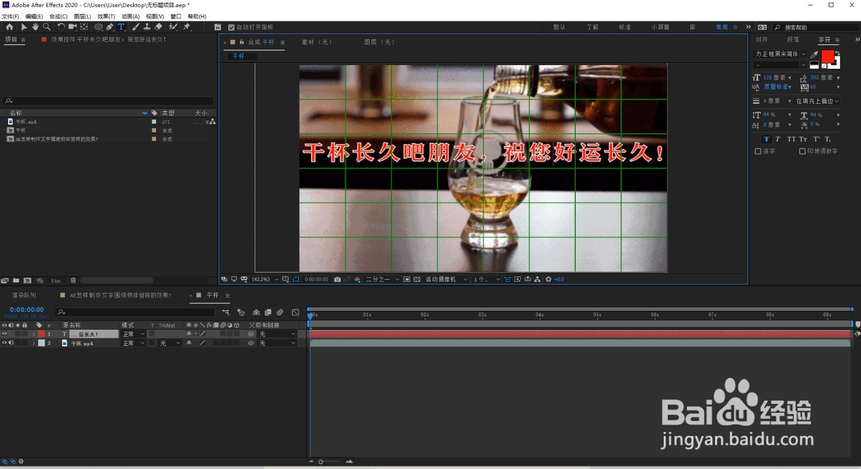This screenshot has height=469, width=861.
Task: Open font style dropdown below font name
Action: 780,65
